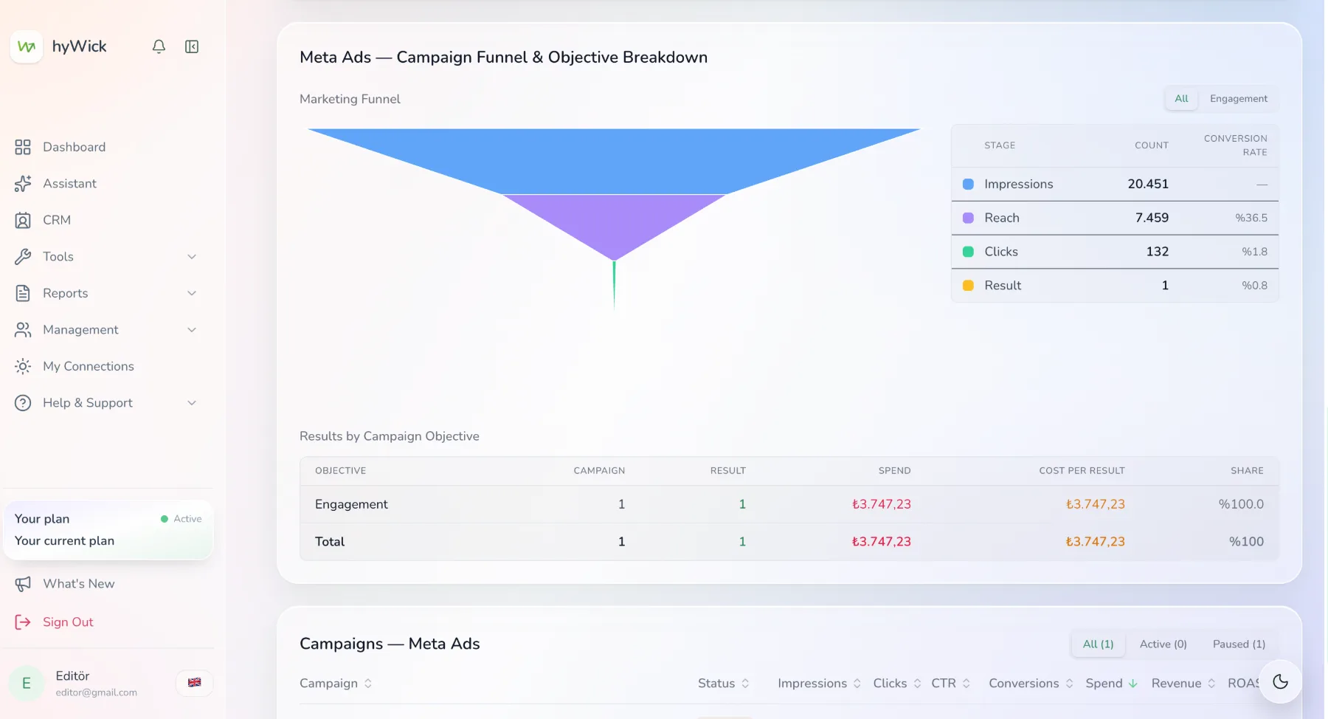Click the user avatar E

27,684
